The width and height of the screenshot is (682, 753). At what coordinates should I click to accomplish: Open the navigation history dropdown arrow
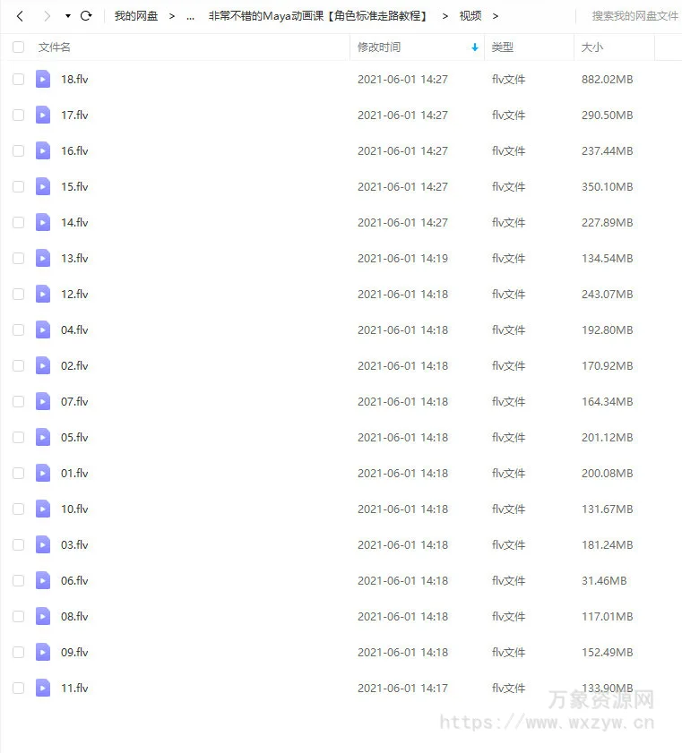click(x=68, y=16)
